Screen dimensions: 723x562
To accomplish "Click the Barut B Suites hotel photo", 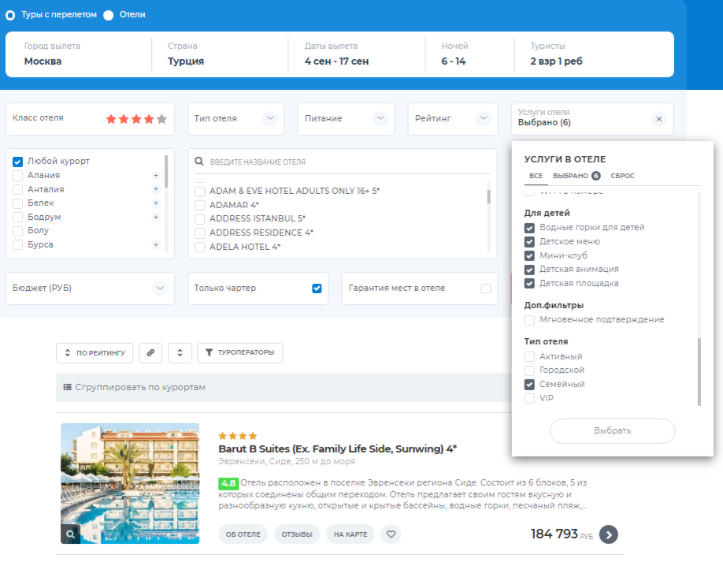I will (130, 483).
